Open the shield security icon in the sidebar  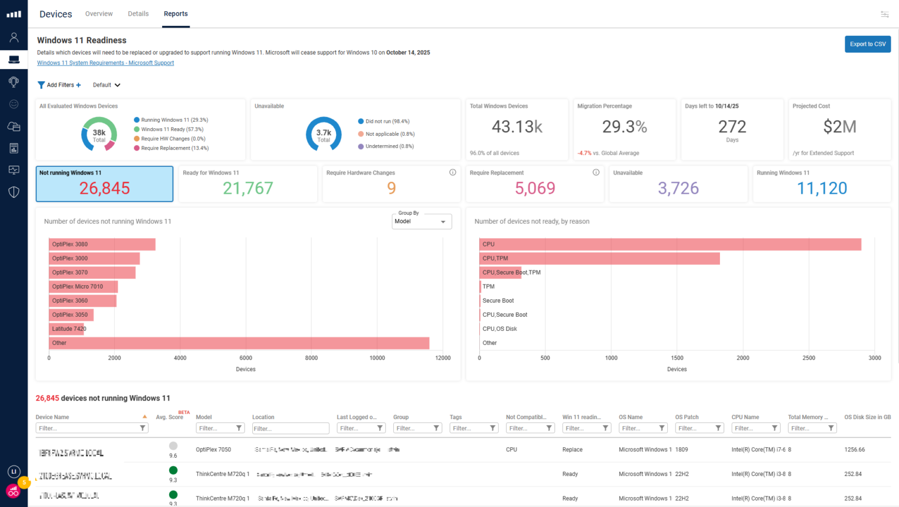tap(13, 192)
